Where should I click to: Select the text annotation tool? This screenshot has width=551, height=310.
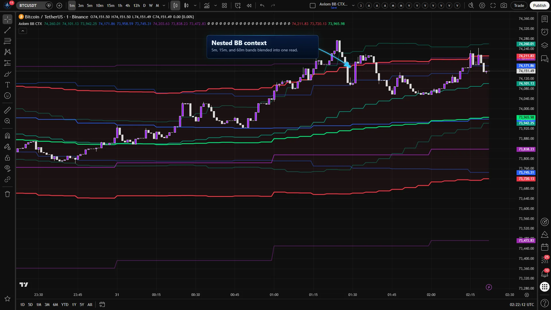[x=7, y=85]
